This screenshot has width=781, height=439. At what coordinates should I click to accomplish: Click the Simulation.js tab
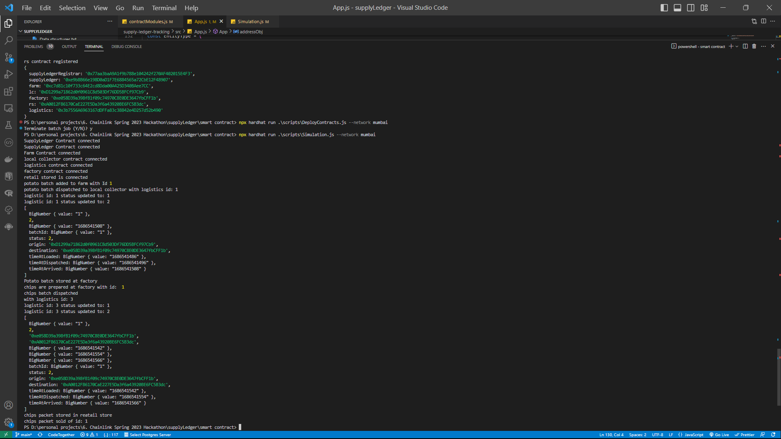[250, 22]
